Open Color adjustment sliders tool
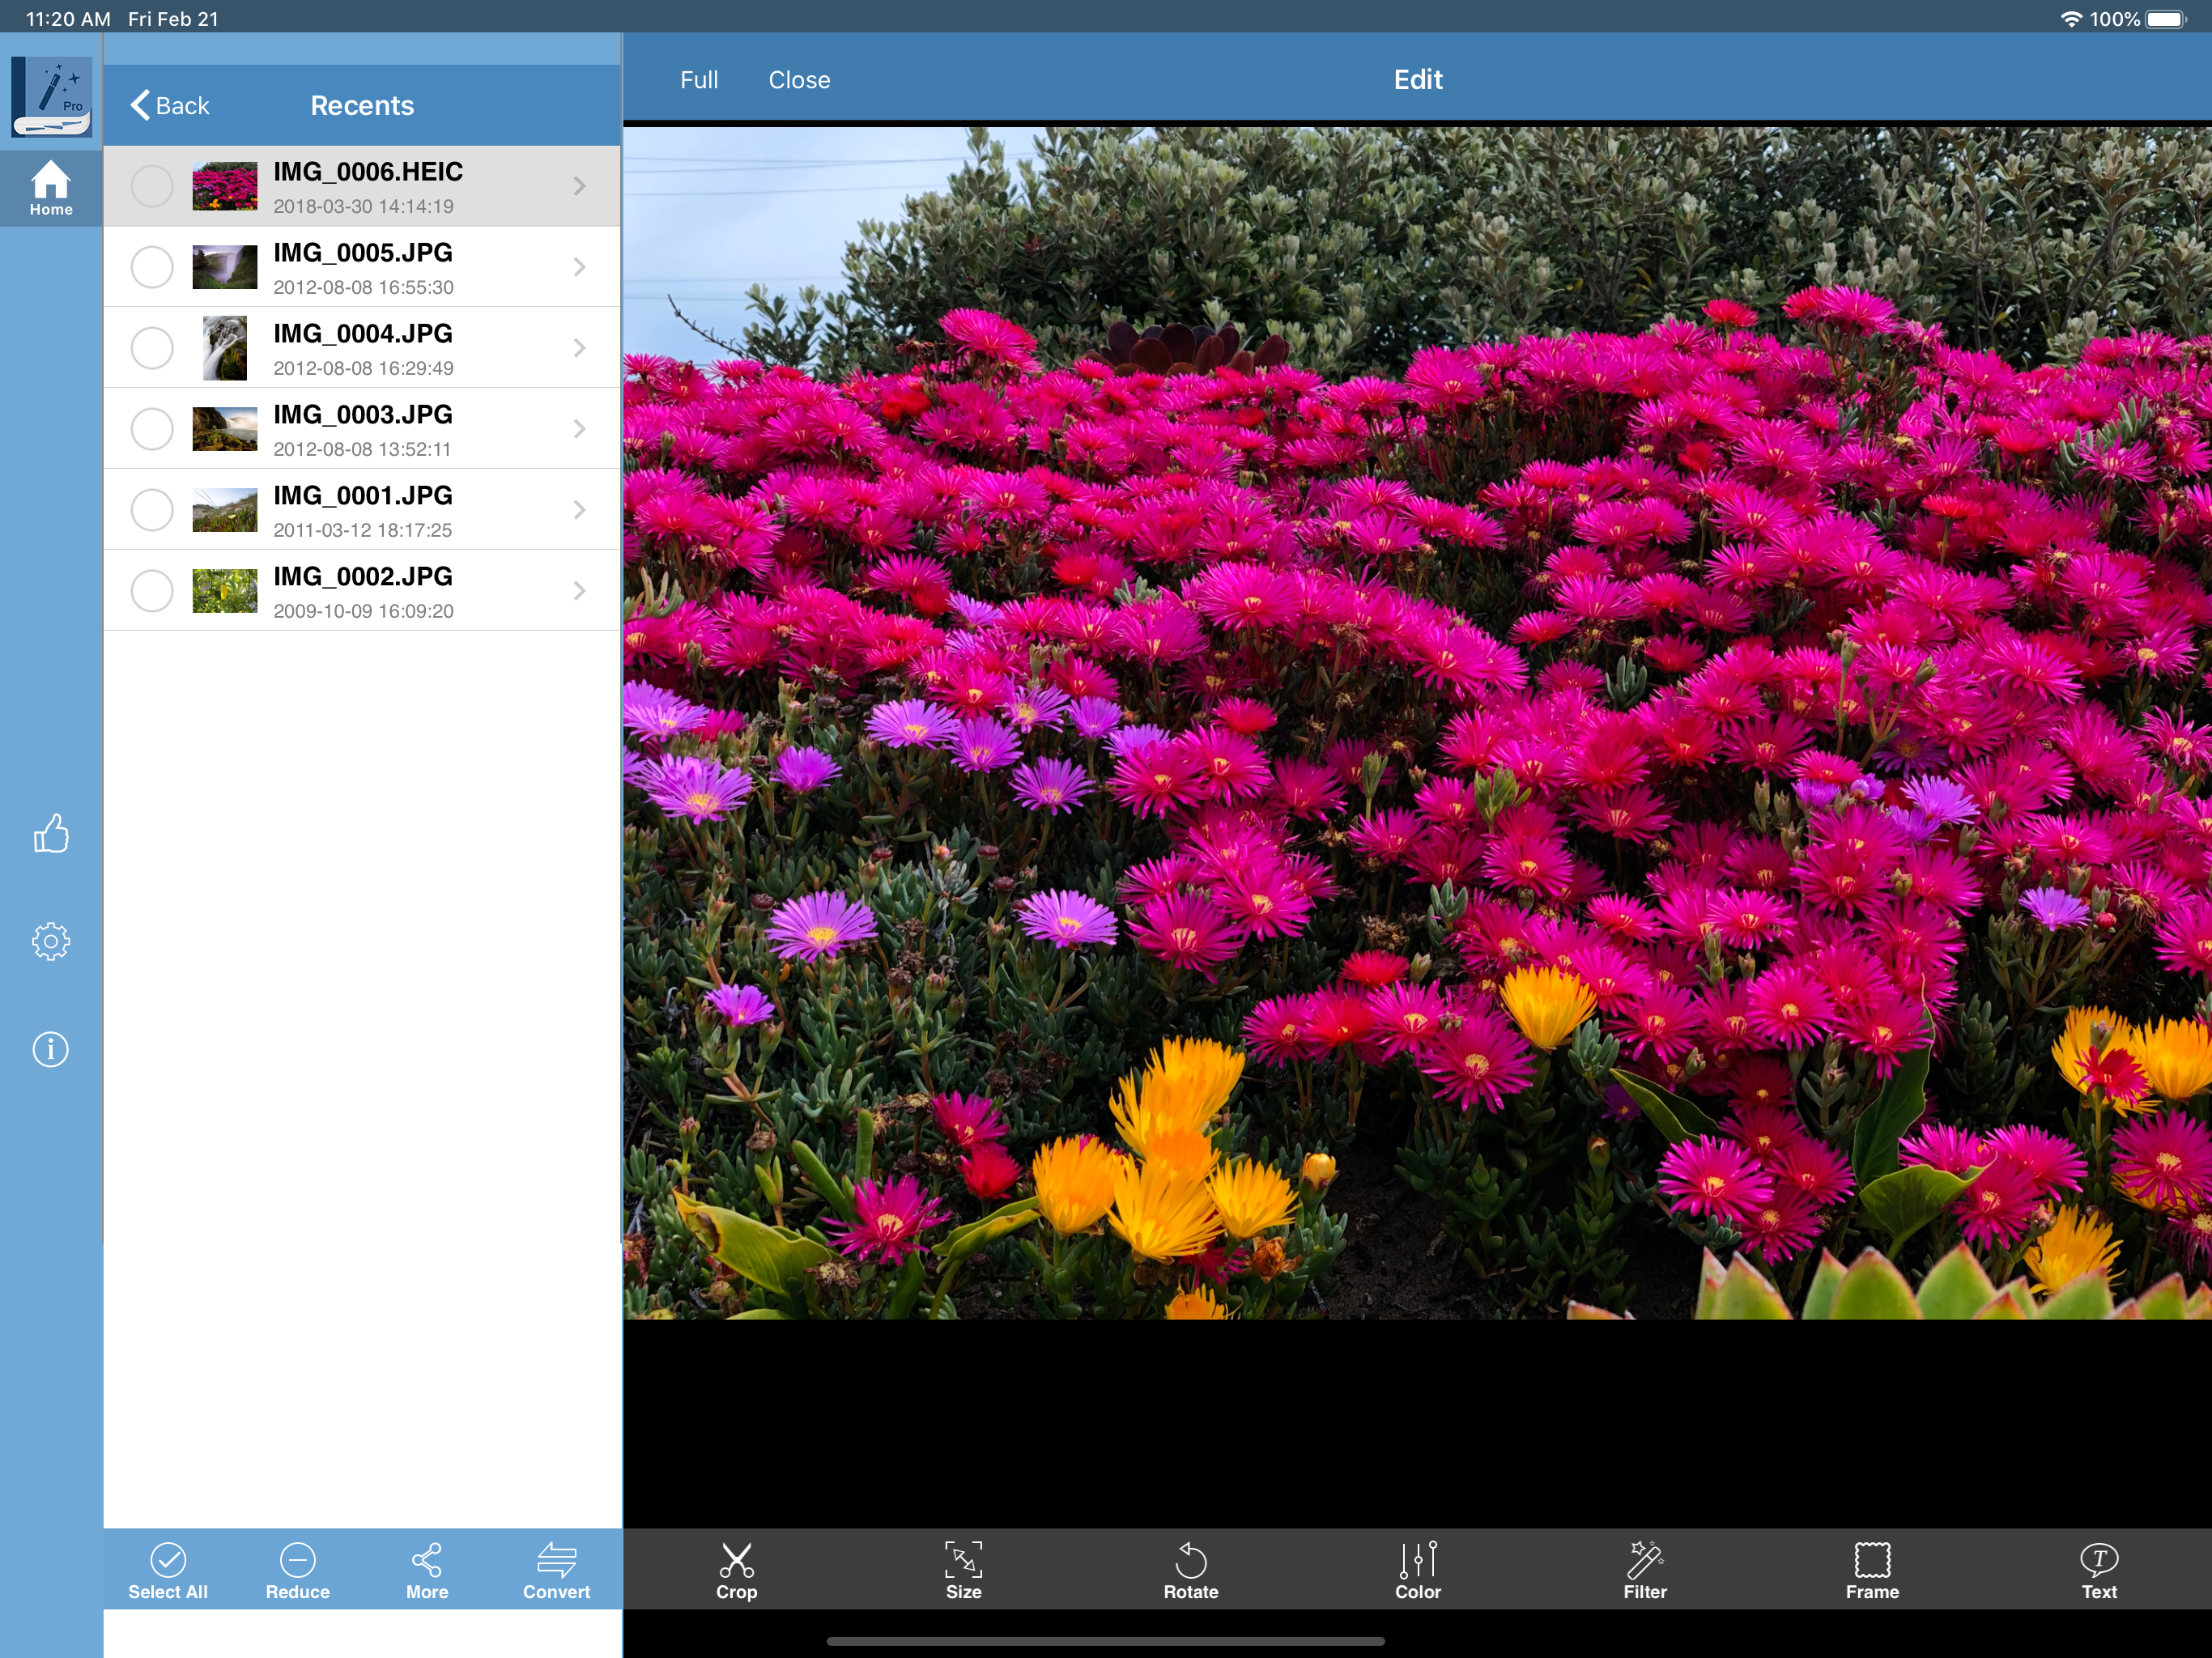The width and height of the screenshot is (2212, 1658). 1417,1570
